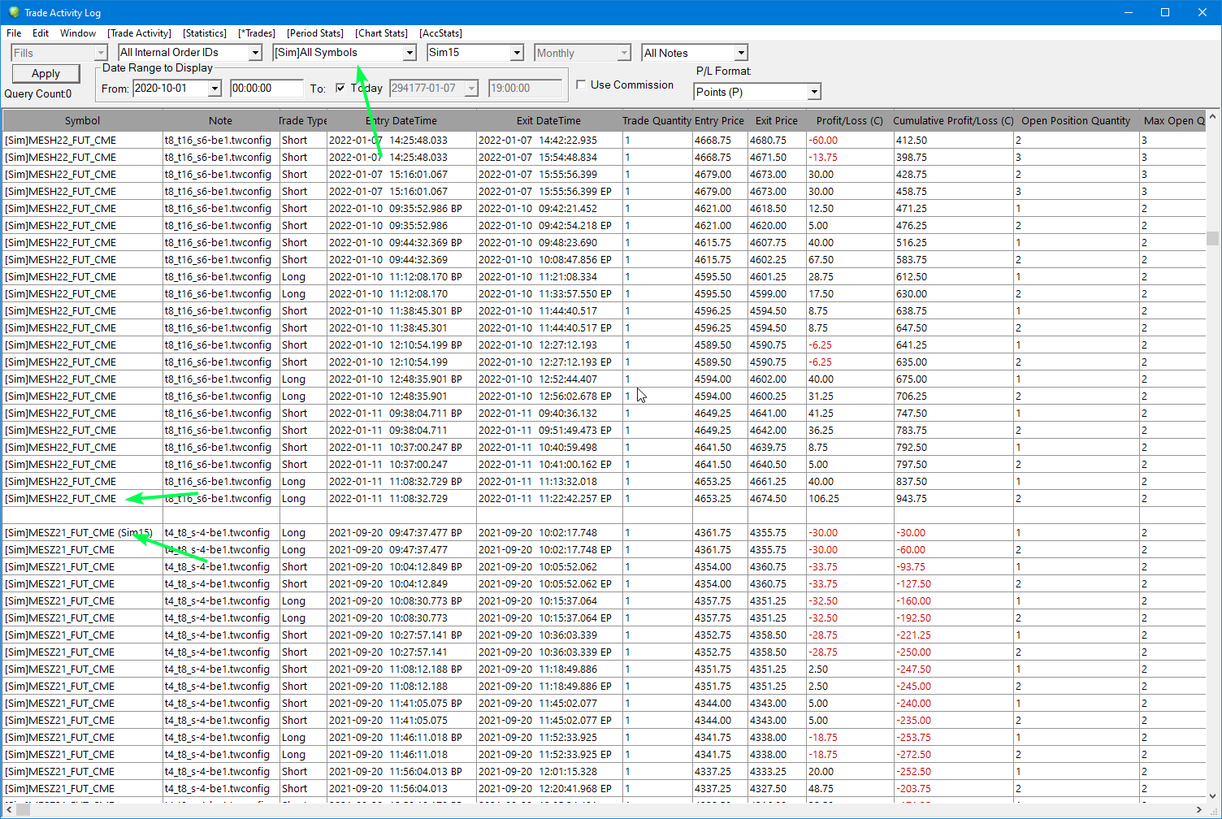Click the horizontal scrollbar right arrow
The height and width of the screenshot is (819, 1222).
point(1199,809)
